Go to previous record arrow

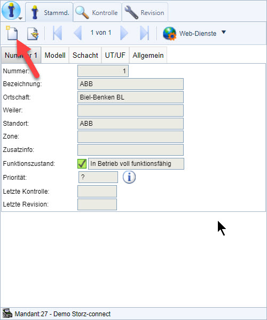click(x=77, y=33)
